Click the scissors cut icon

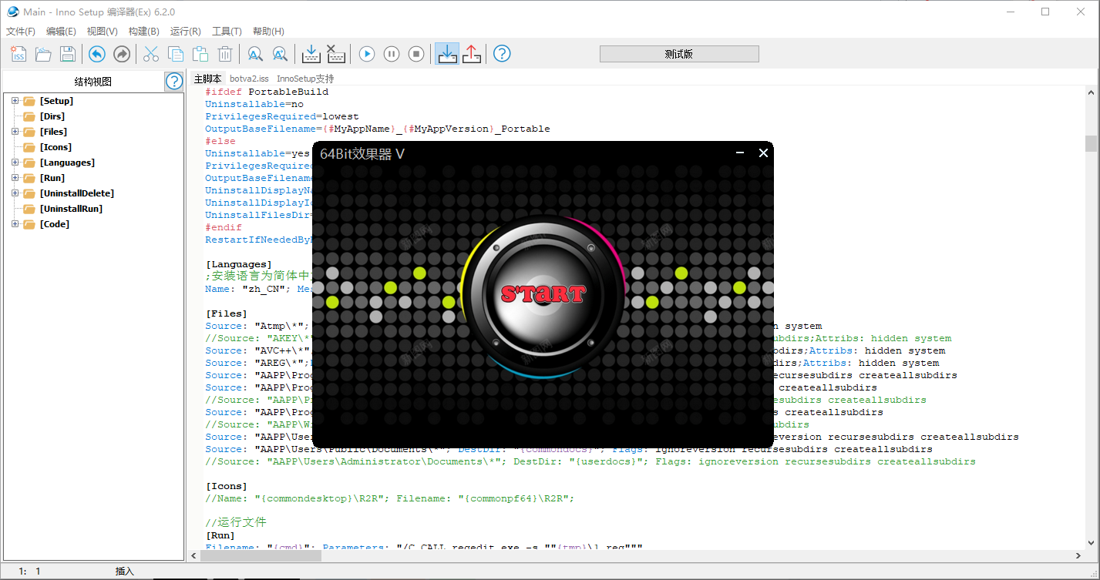tap(151, 54)
